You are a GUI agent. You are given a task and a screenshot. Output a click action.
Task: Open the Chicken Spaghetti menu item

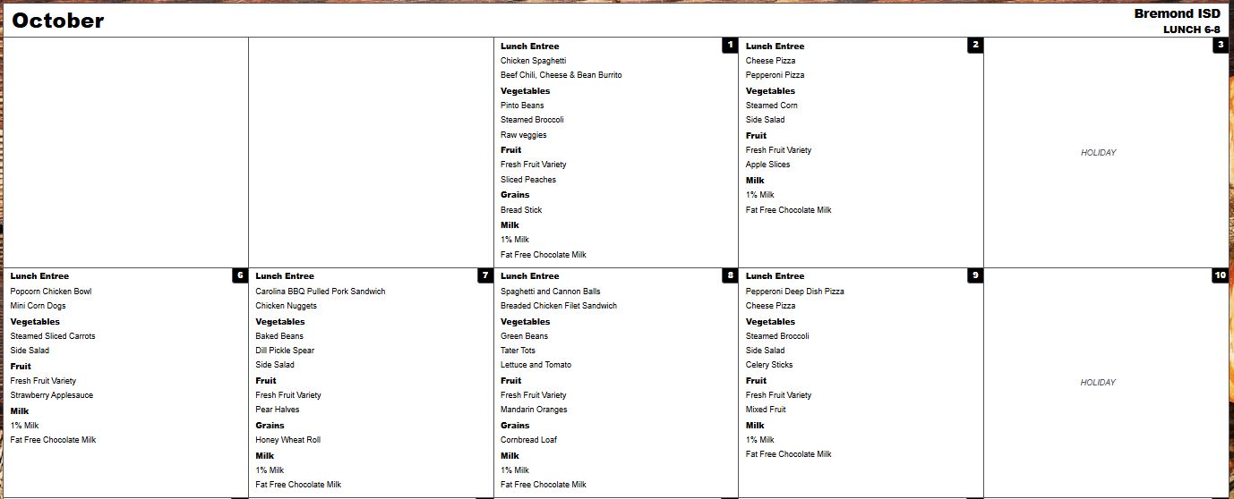click(x=533, y=61)
